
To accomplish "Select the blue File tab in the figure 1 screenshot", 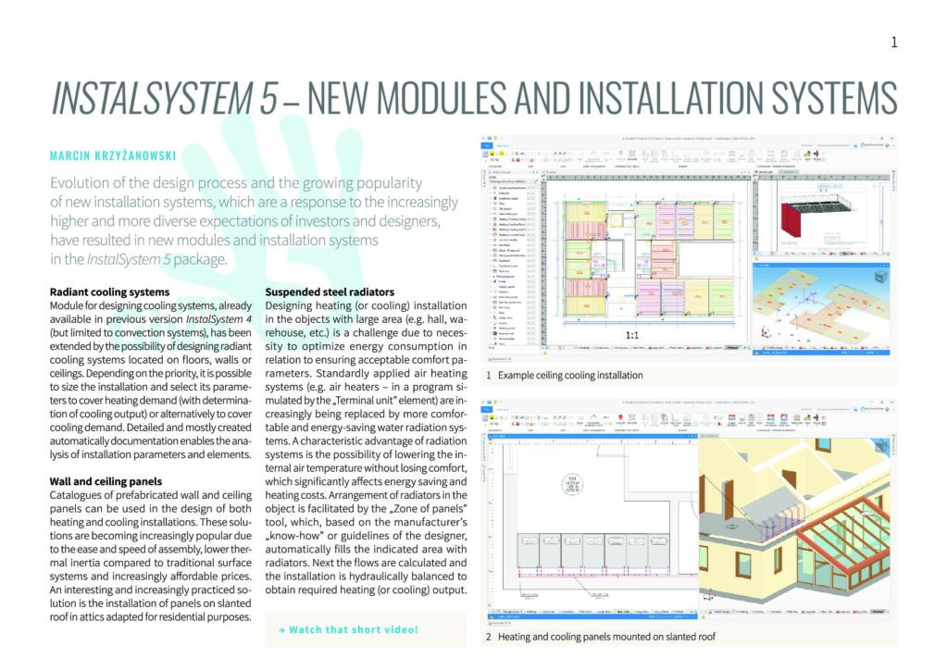I will click(487, 145).
